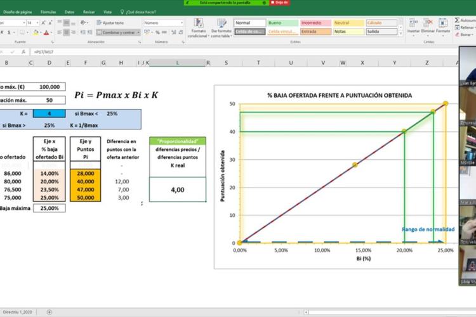
Task: Open the font size dropdown
Action: (37, 23)
